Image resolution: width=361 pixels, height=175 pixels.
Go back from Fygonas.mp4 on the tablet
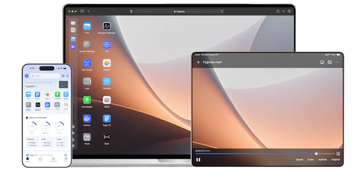(x=199, y=62)
